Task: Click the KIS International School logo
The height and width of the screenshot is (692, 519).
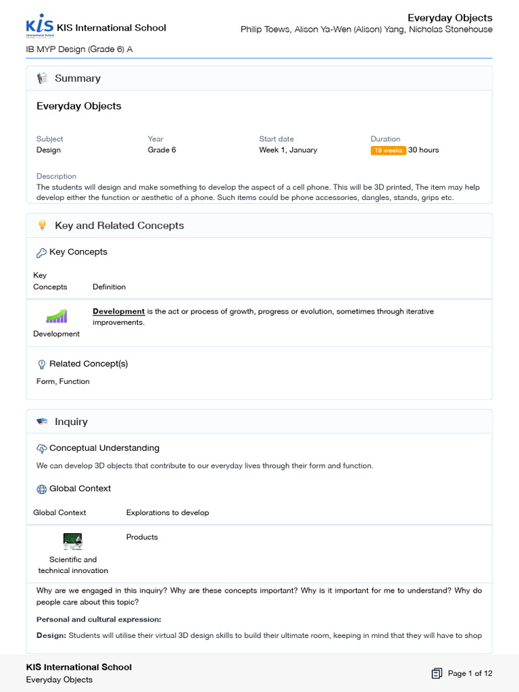Action: click(x=39, y=26)
